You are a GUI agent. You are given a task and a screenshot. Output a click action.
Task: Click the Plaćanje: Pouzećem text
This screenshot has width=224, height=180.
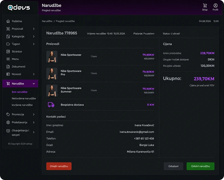point(144,34)
